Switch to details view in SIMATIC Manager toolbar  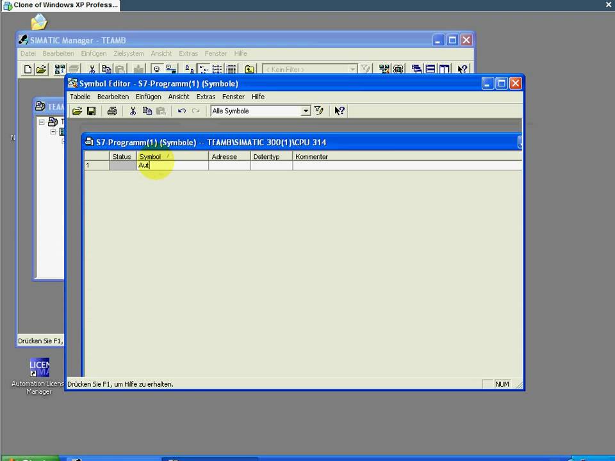231,69
